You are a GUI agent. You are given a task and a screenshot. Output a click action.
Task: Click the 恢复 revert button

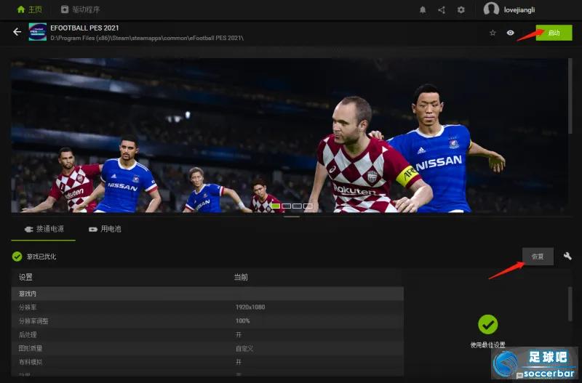click(538, 257)
